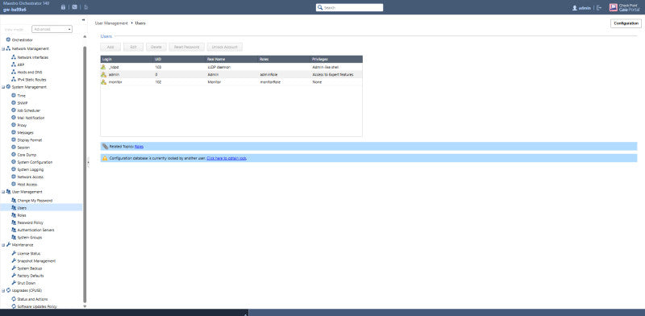The height and width of the screenshot is (316, 645).
Task: Click the License Status wrench icon
Action: tap(14, 253)
